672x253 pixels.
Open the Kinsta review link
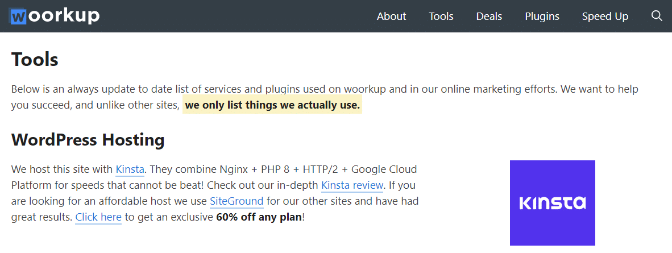pyautogui.click(x=352, y=185)
